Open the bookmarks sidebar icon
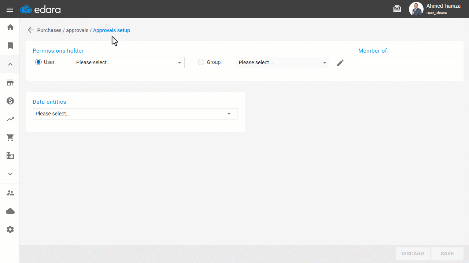 coord(10,46)
